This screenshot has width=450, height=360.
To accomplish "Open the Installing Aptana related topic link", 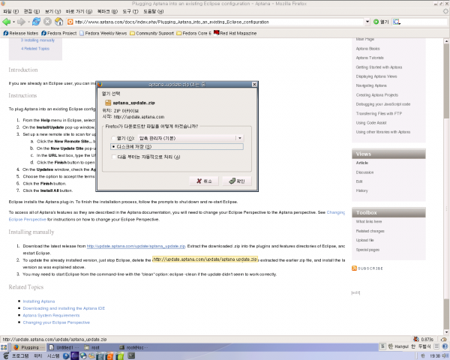I will 39,301.
